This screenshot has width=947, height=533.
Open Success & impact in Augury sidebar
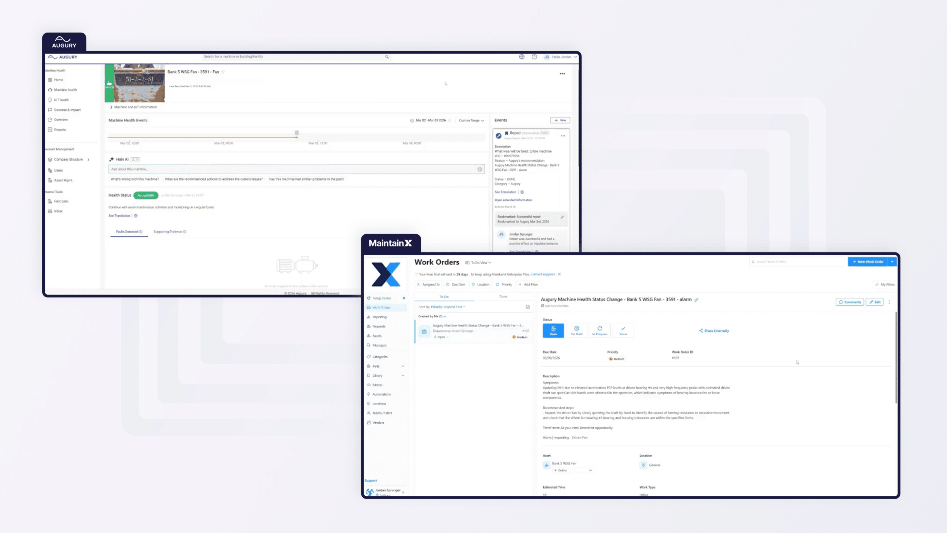[64, 110]
